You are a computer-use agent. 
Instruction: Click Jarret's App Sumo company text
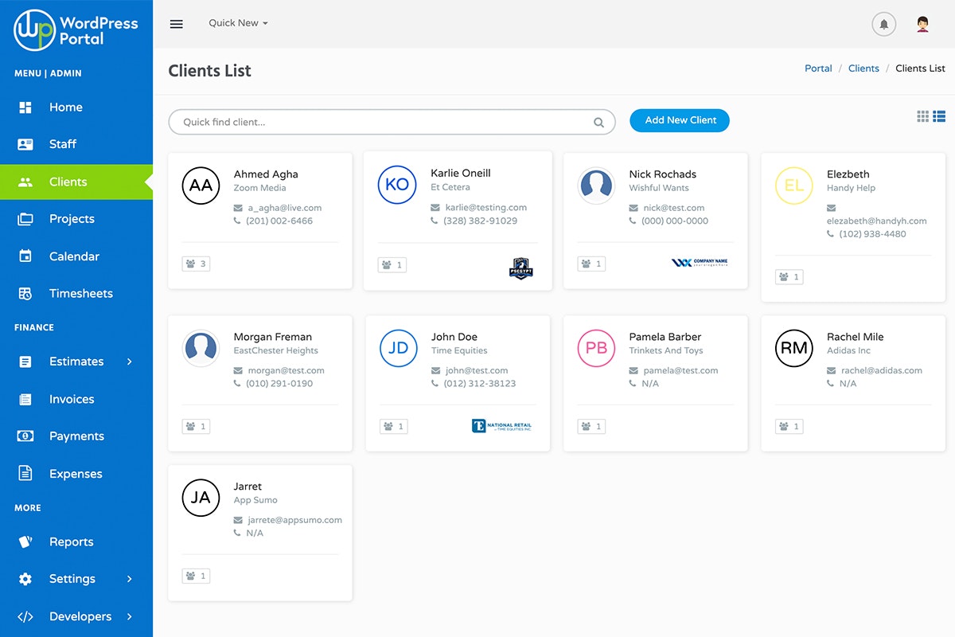point(255,500)
